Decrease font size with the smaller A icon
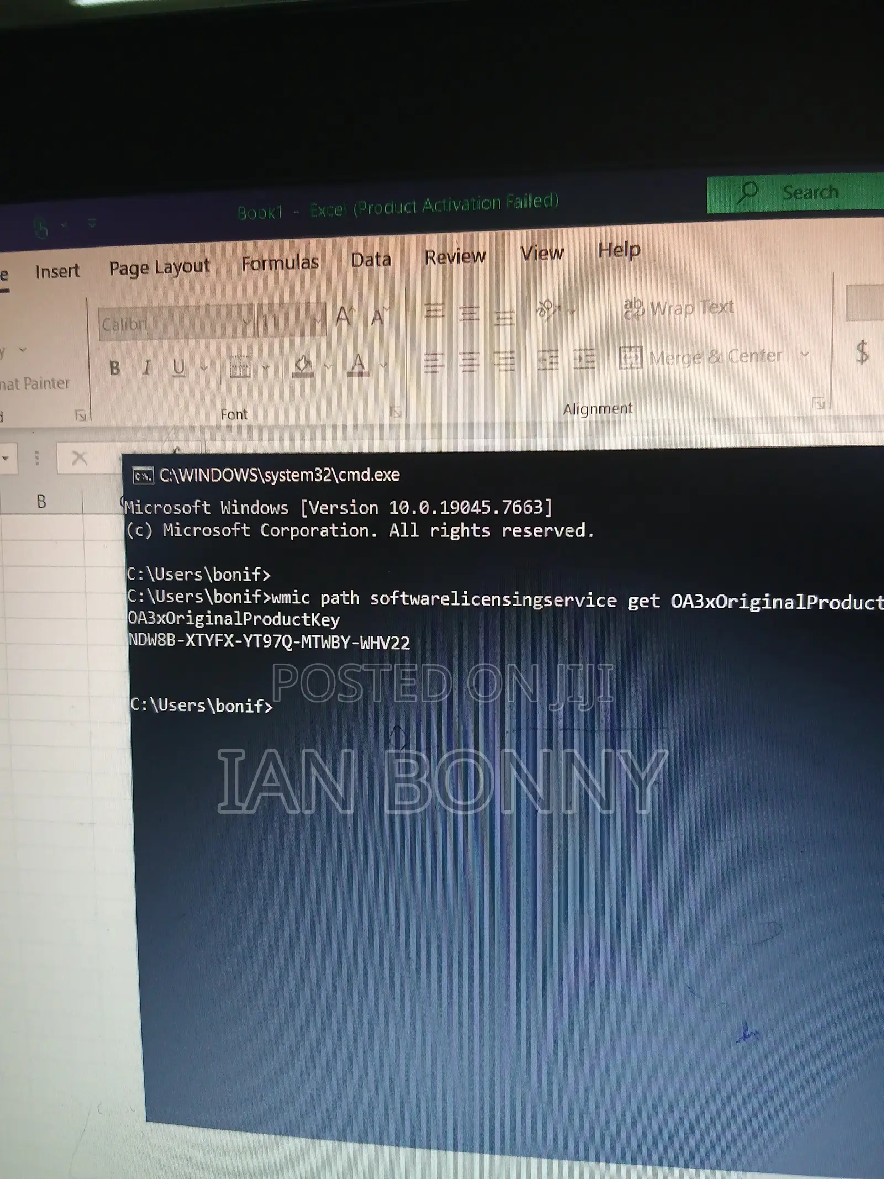The height and width of the screenshot is (1179, 884). click(380, 317)
